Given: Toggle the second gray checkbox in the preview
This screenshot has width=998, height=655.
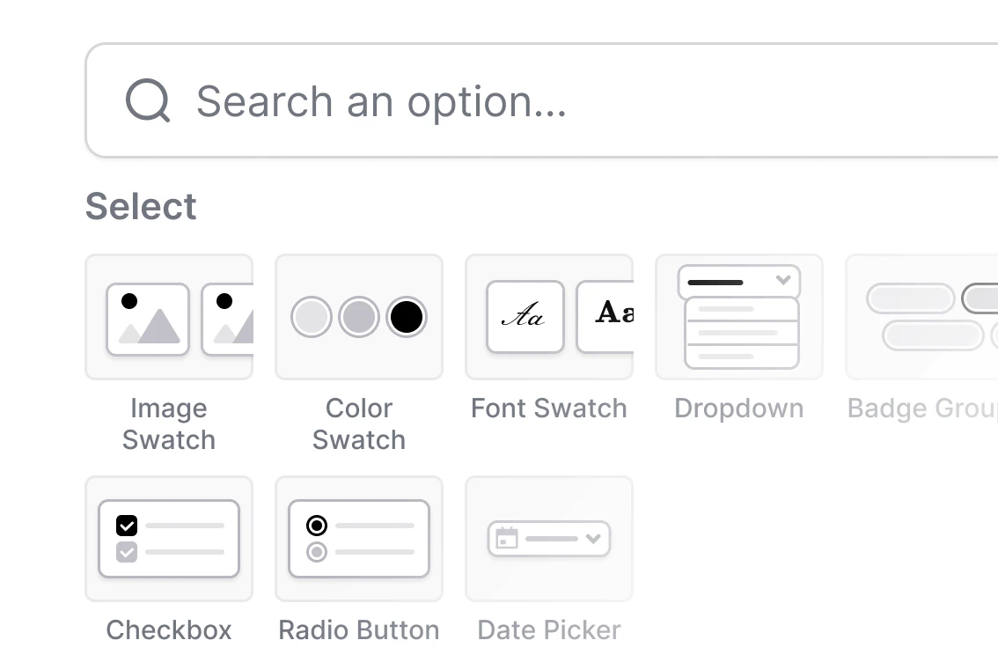Looking at the screenshot, I should 128,553.
